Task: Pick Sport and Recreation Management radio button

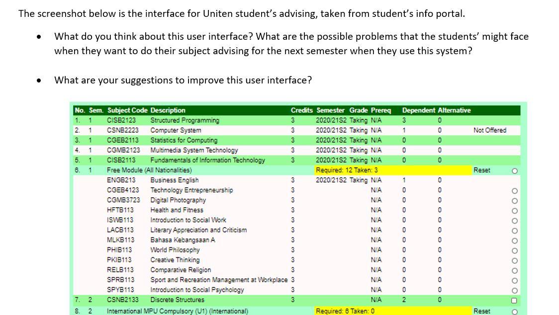Action: click(514, 281)
